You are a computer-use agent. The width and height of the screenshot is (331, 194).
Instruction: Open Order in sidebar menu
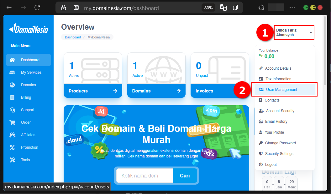pyautogui.click(x=29, y=122)
